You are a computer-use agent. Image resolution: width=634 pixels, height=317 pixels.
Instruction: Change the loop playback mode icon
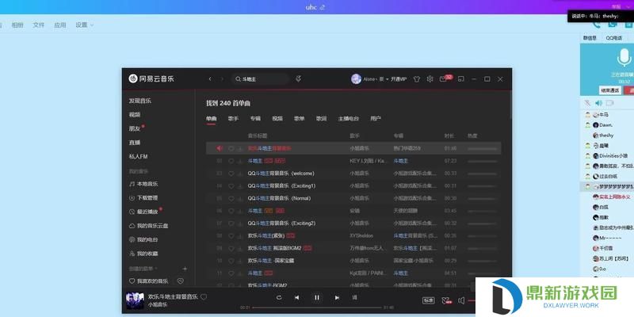(x=279, y=298)
